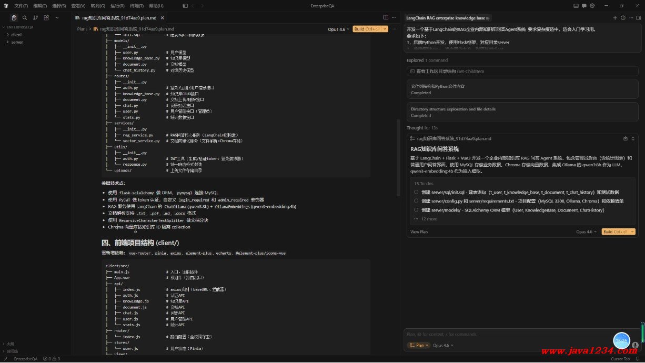Open the Source Control view icon

point(35,18)
